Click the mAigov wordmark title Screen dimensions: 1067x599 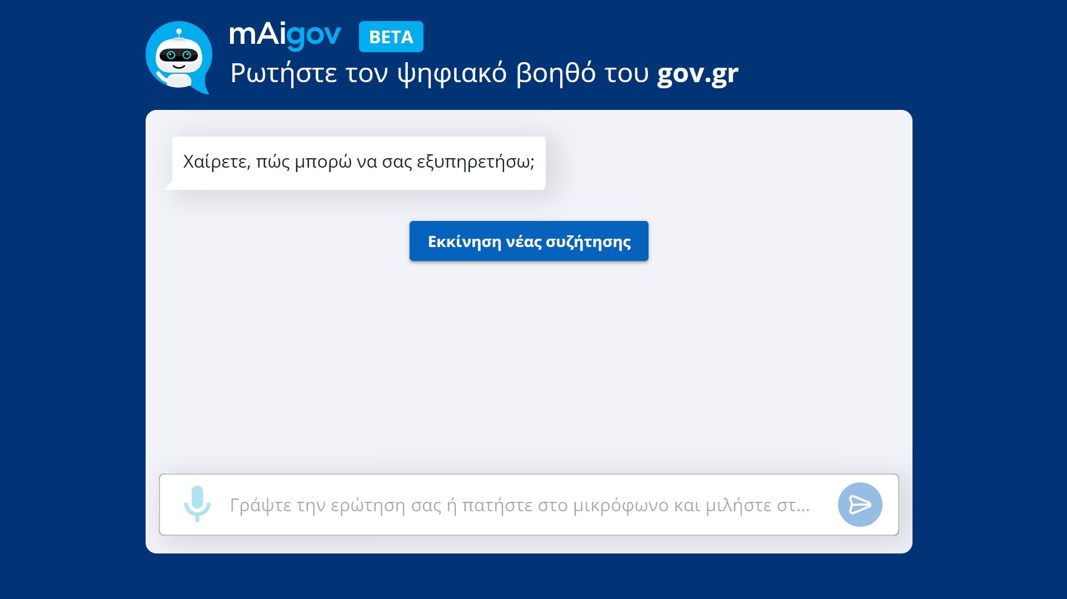click(x=284, y=34)
